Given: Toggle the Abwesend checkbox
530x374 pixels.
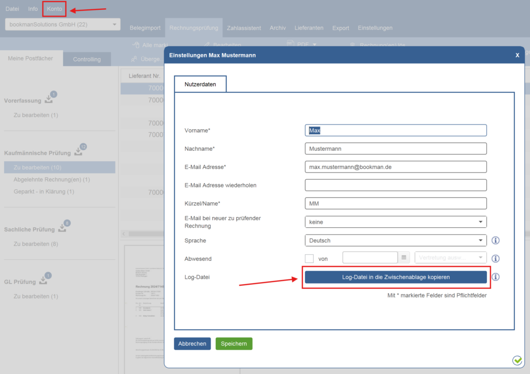Looking at the screenshot, I should [x=309, y=259].
